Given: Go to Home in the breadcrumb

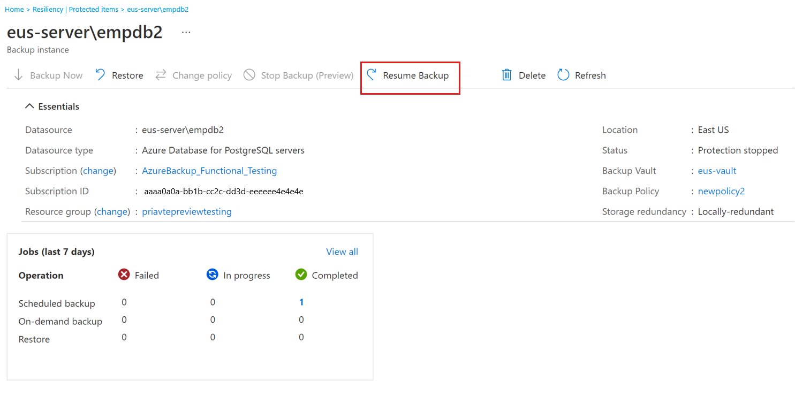Looking at the screenshot, I should pos(14,10).
